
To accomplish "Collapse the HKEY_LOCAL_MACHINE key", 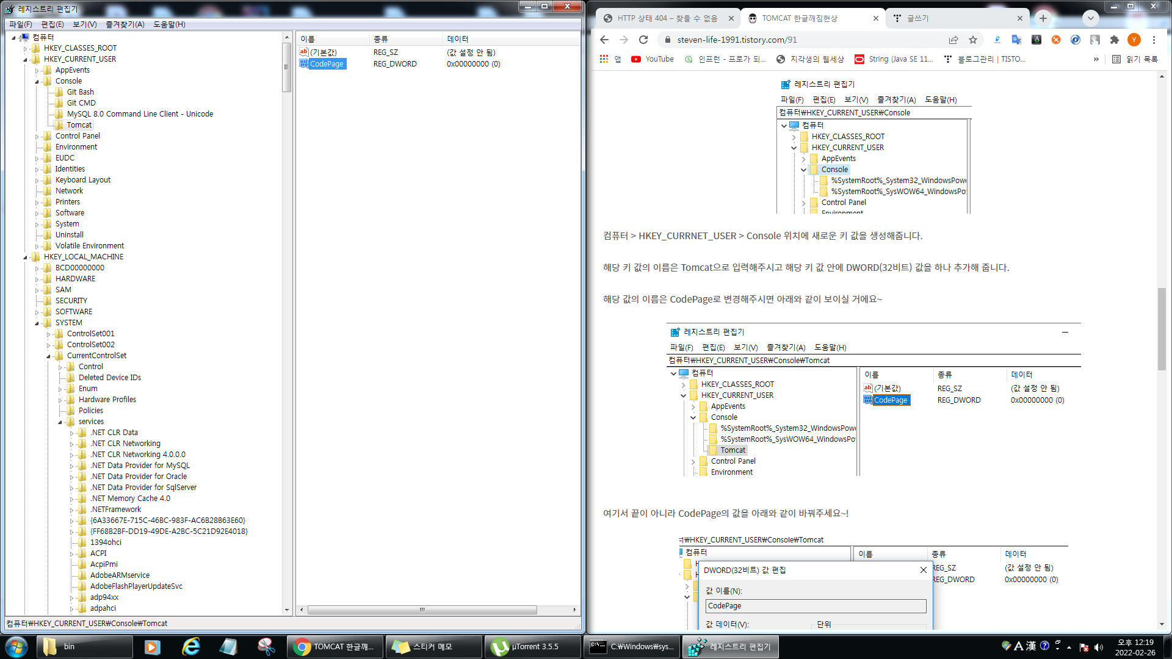I will pos(26,257).
